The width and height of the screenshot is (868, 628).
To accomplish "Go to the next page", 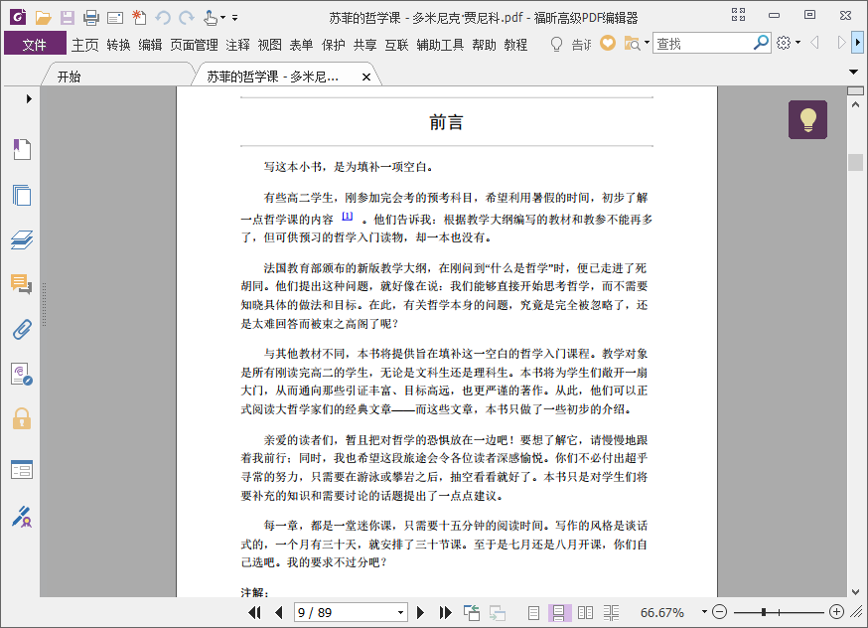I will (x=421, y=613).
